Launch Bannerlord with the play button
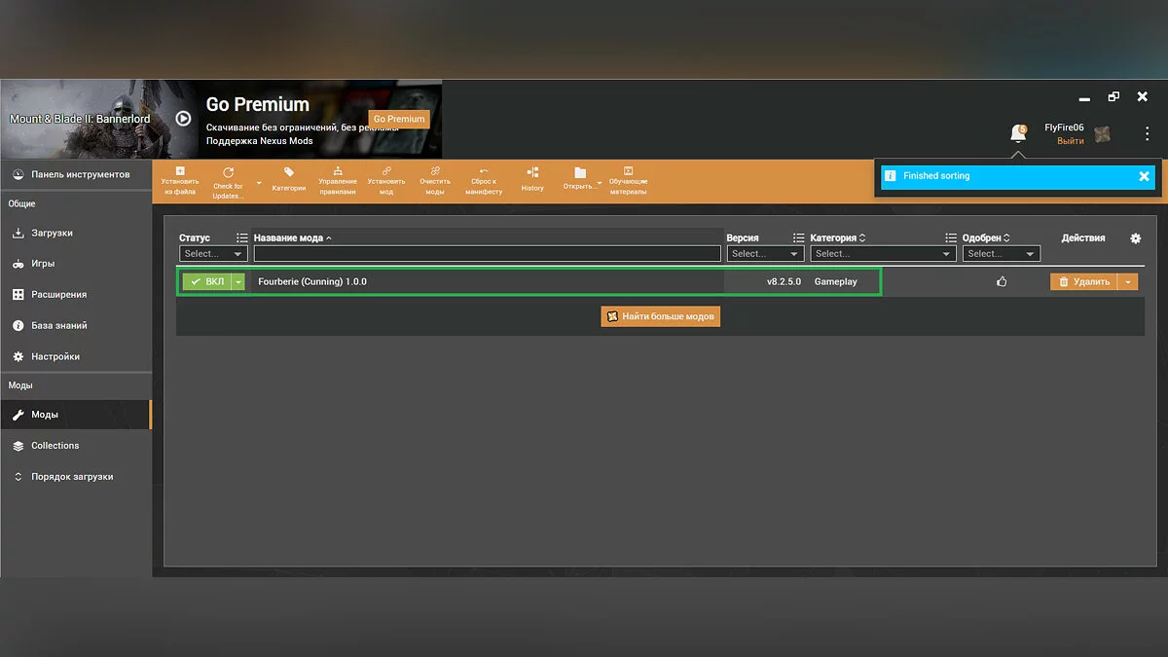The width and height of the screenshot is (1168, 657). [183, 118]
